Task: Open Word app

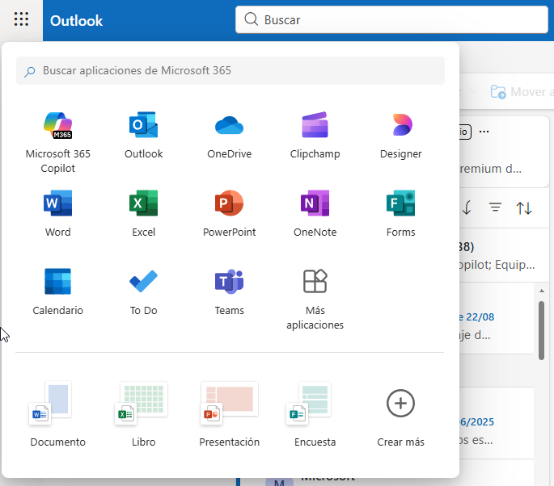Action: pos(58,214)
